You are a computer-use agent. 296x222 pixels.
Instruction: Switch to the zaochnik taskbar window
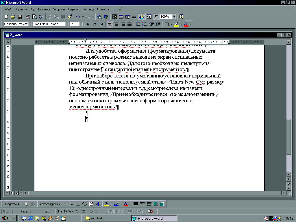coord(107,218)
